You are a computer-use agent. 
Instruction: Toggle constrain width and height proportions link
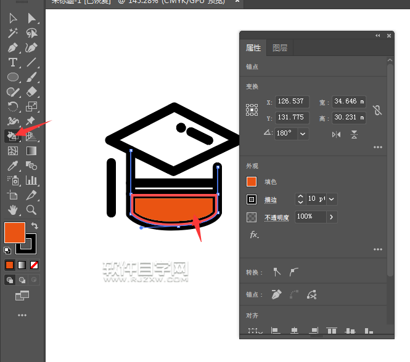click(377, 110)
